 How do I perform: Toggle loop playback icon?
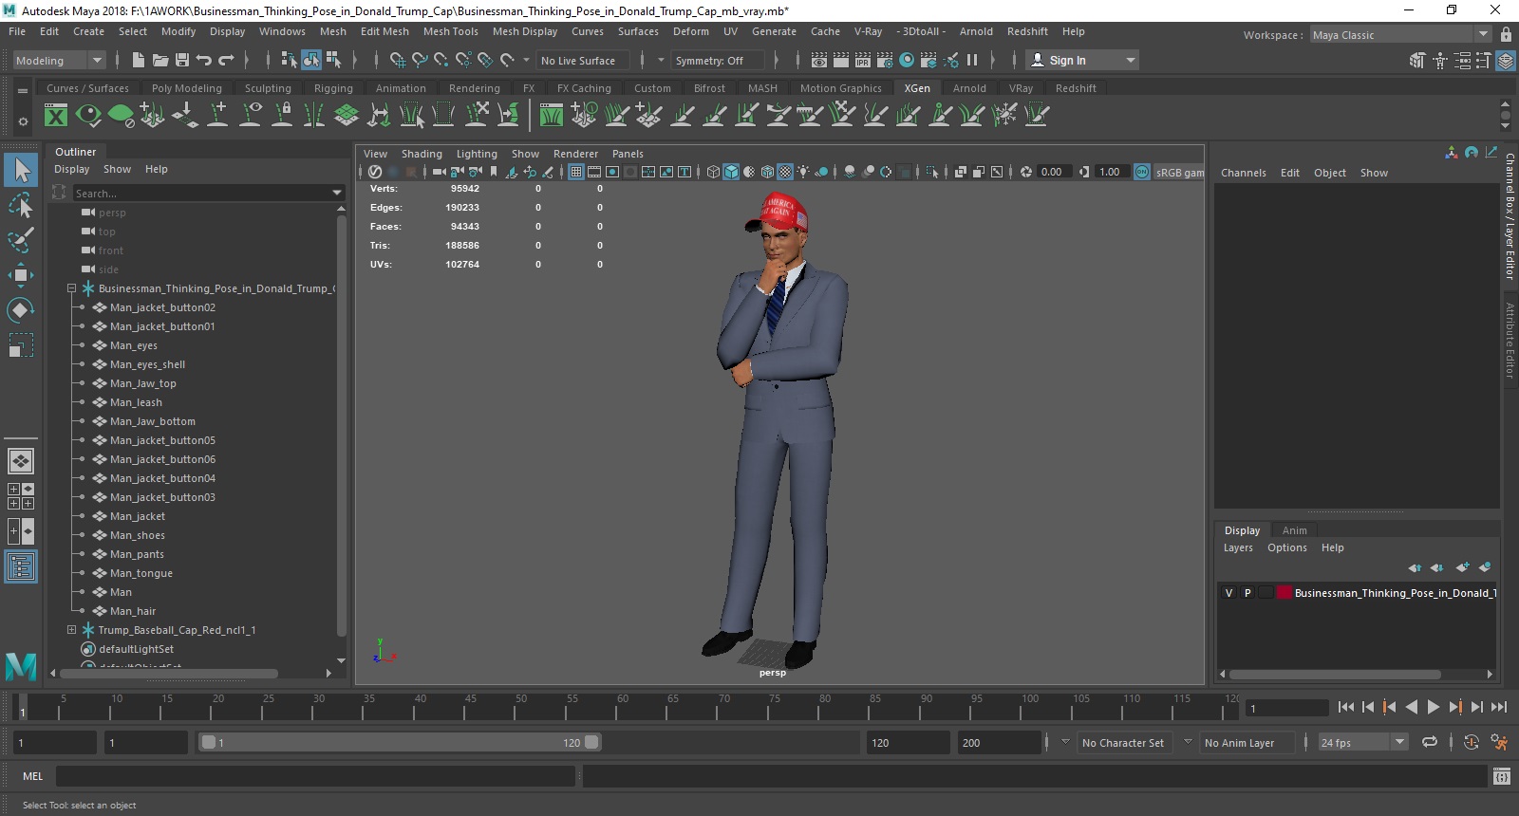(1429, 742)
